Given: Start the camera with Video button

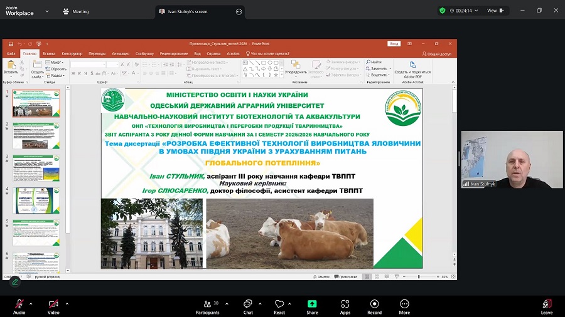Looking at the screenshot, I should [53, 305].
